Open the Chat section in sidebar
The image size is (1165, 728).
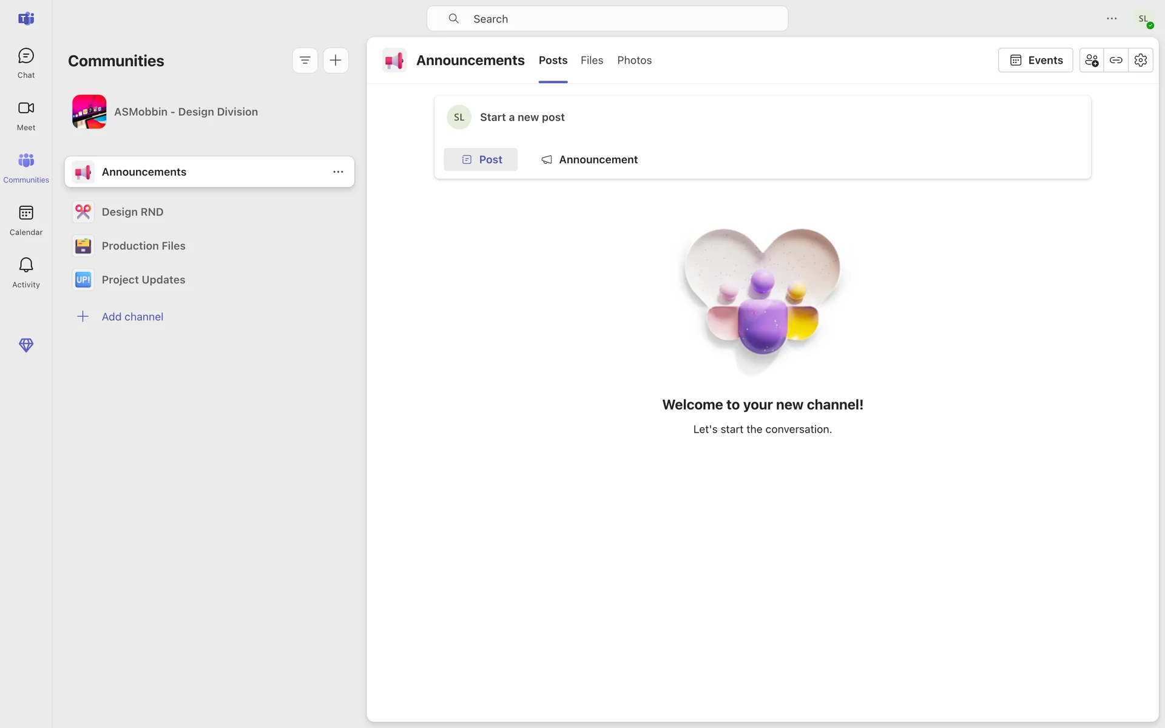tap(26, 63)
